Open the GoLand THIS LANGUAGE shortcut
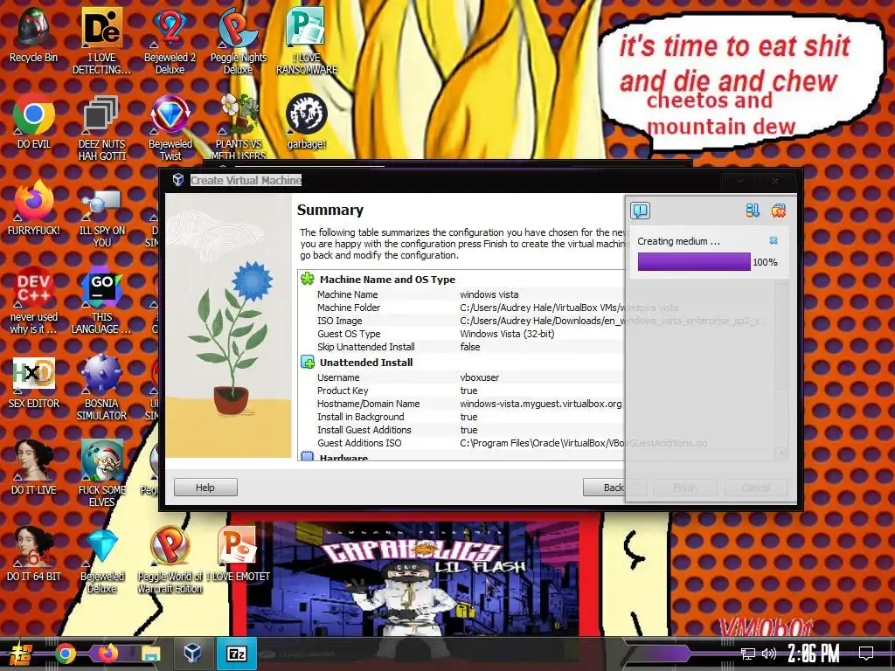Viewport: 895px width, 671px height. (101, 301)
